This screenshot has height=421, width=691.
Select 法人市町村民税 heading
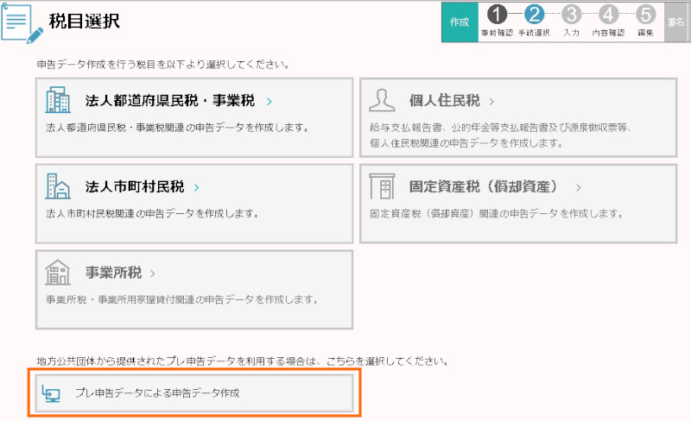(135, 186)
